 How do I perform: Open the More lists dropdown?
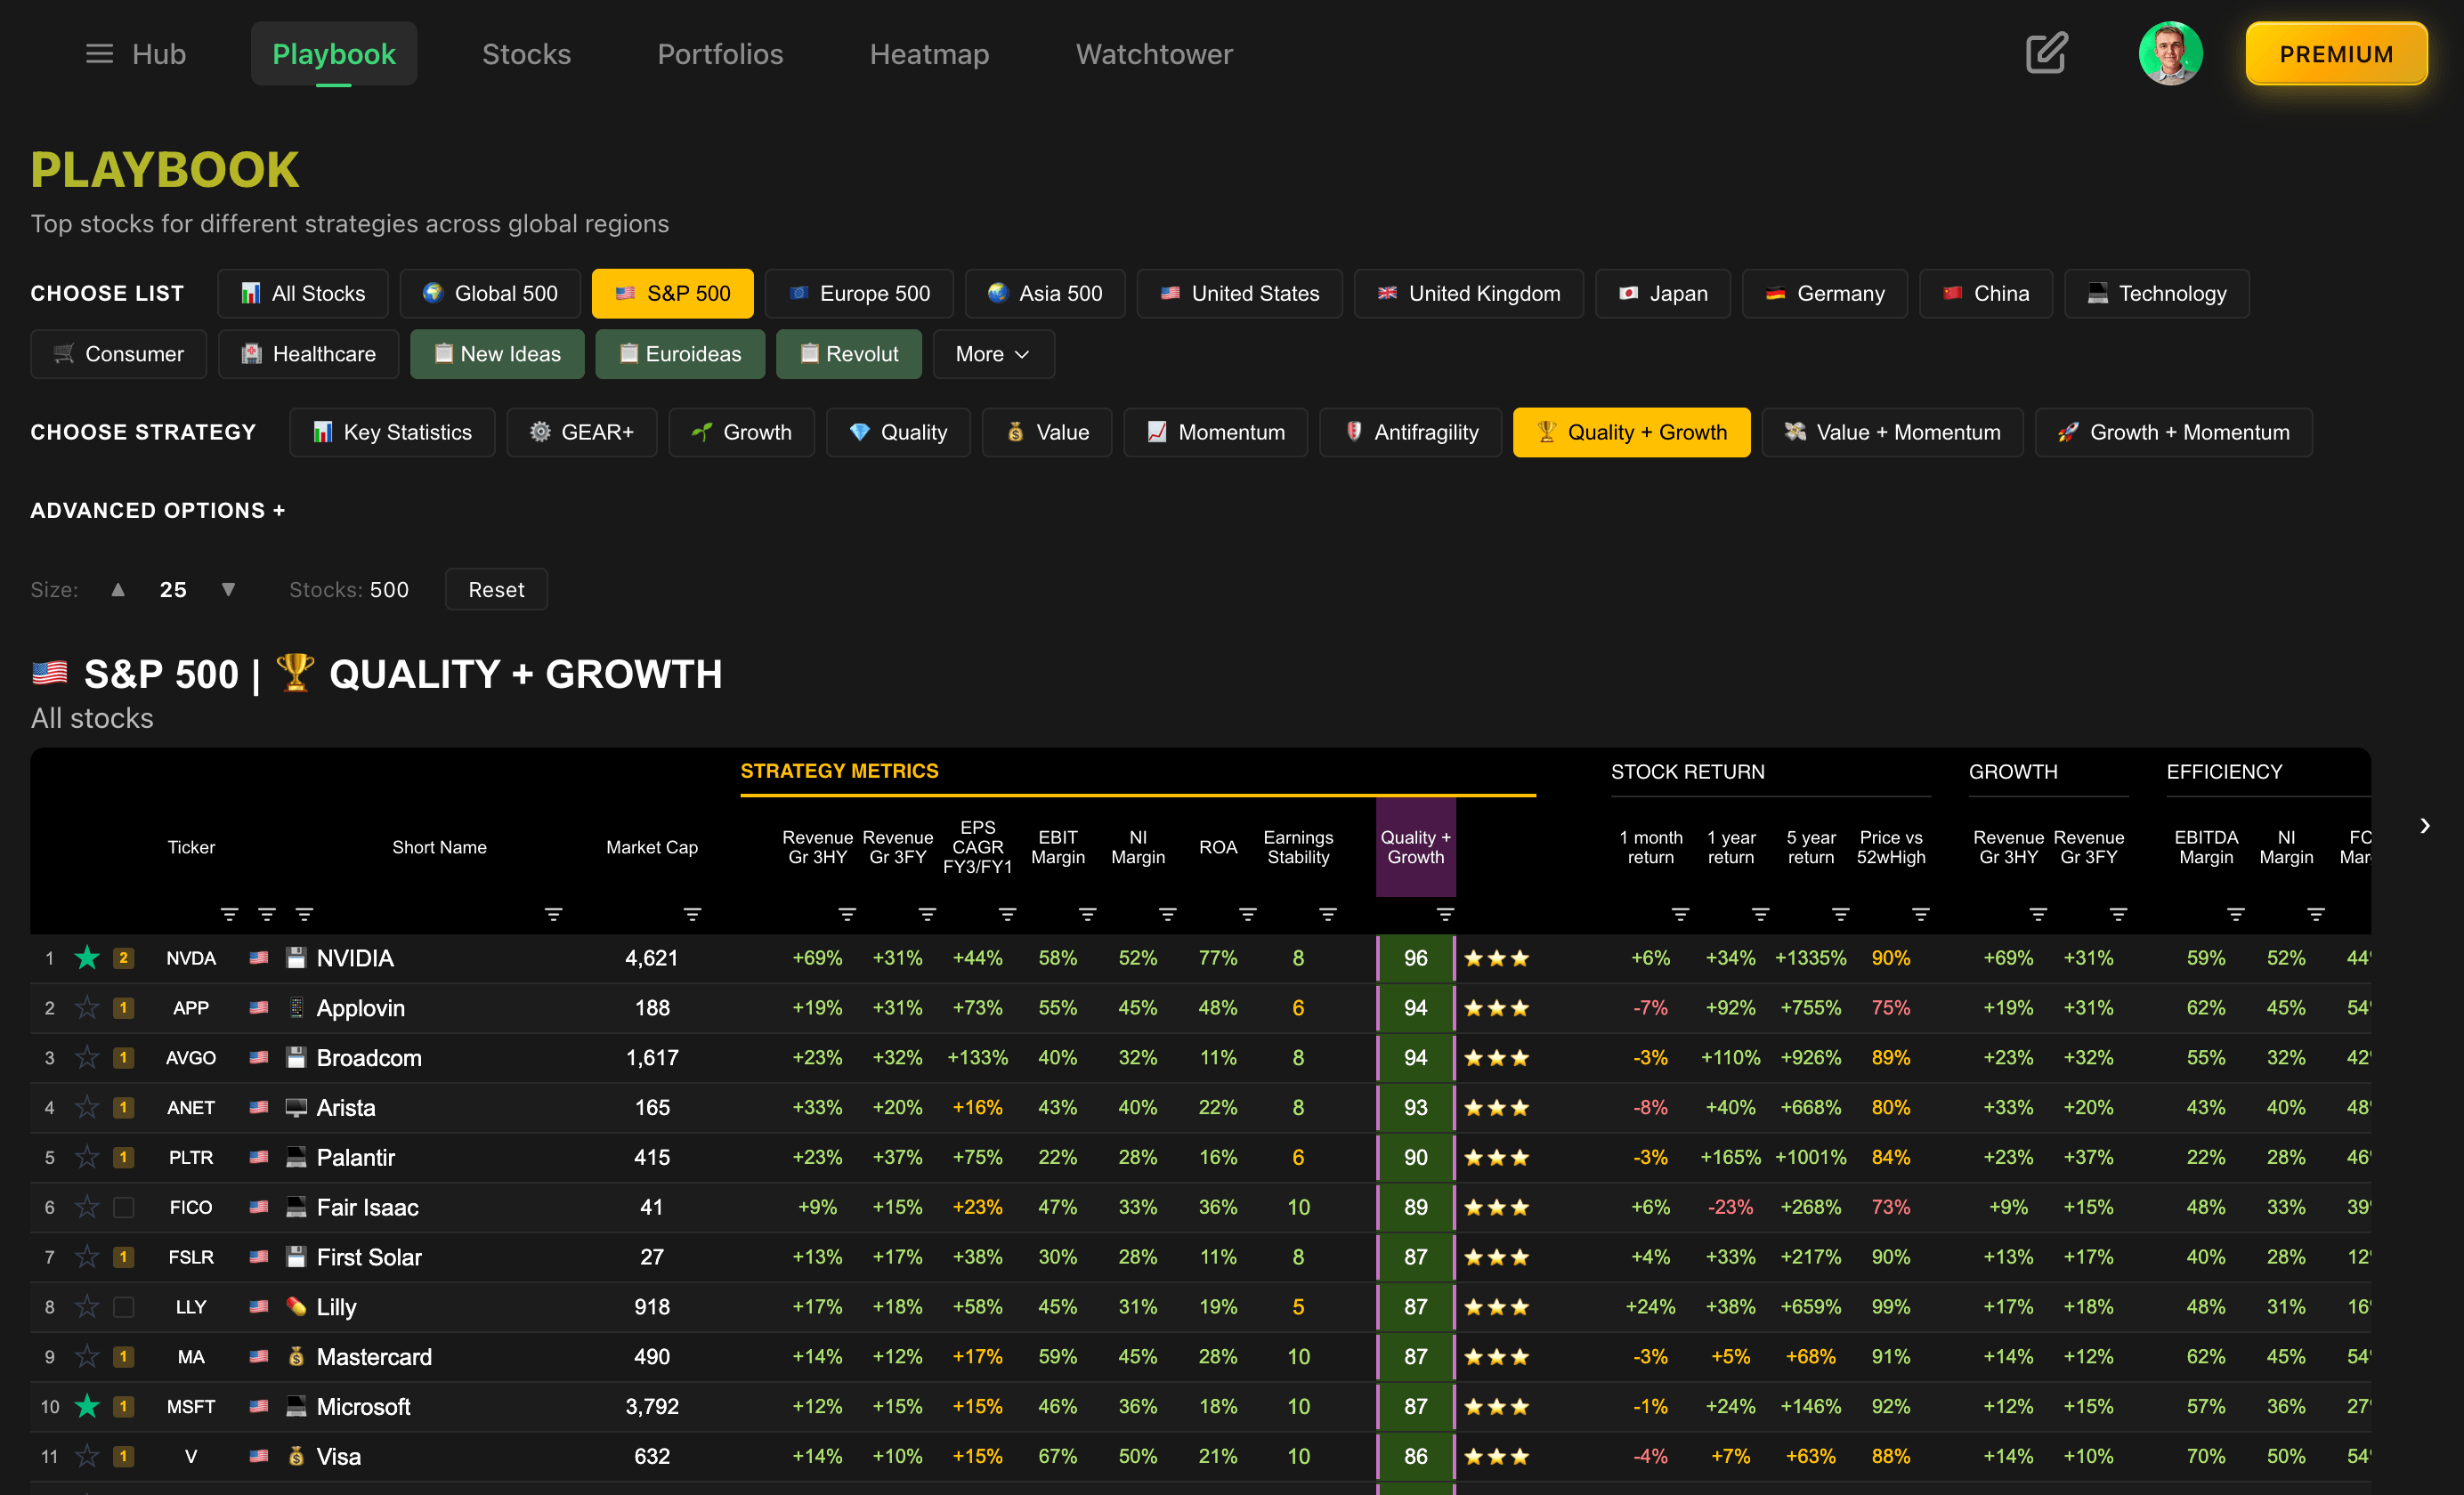[992, 354]
